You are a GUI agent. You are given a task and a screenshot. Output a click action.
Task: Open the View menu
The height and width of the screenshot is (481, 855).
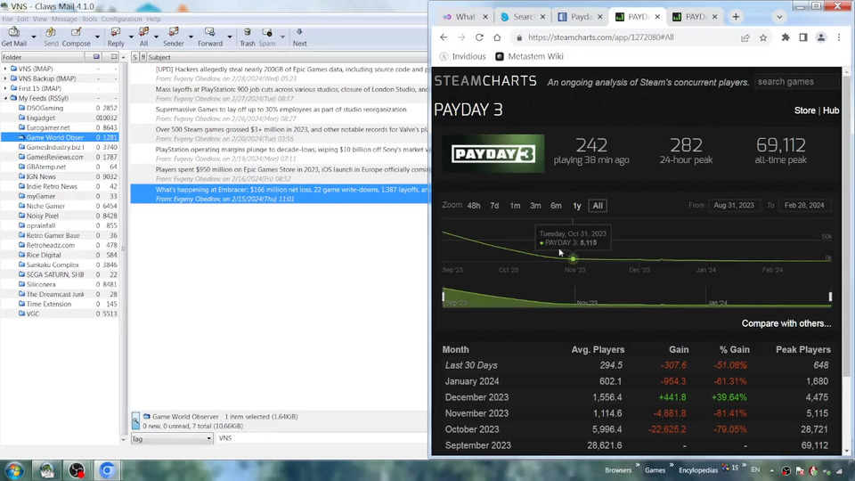[x=40, y=19]
